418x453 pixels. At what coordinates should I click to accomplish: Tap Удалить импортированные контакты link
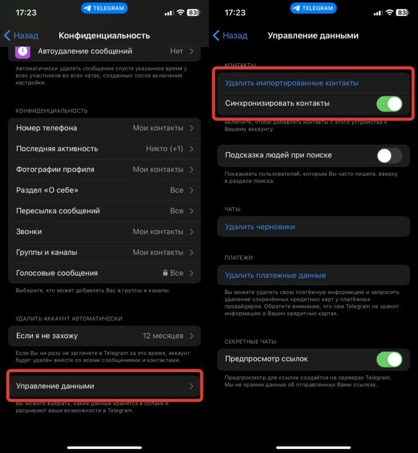[x=291, y=83]
